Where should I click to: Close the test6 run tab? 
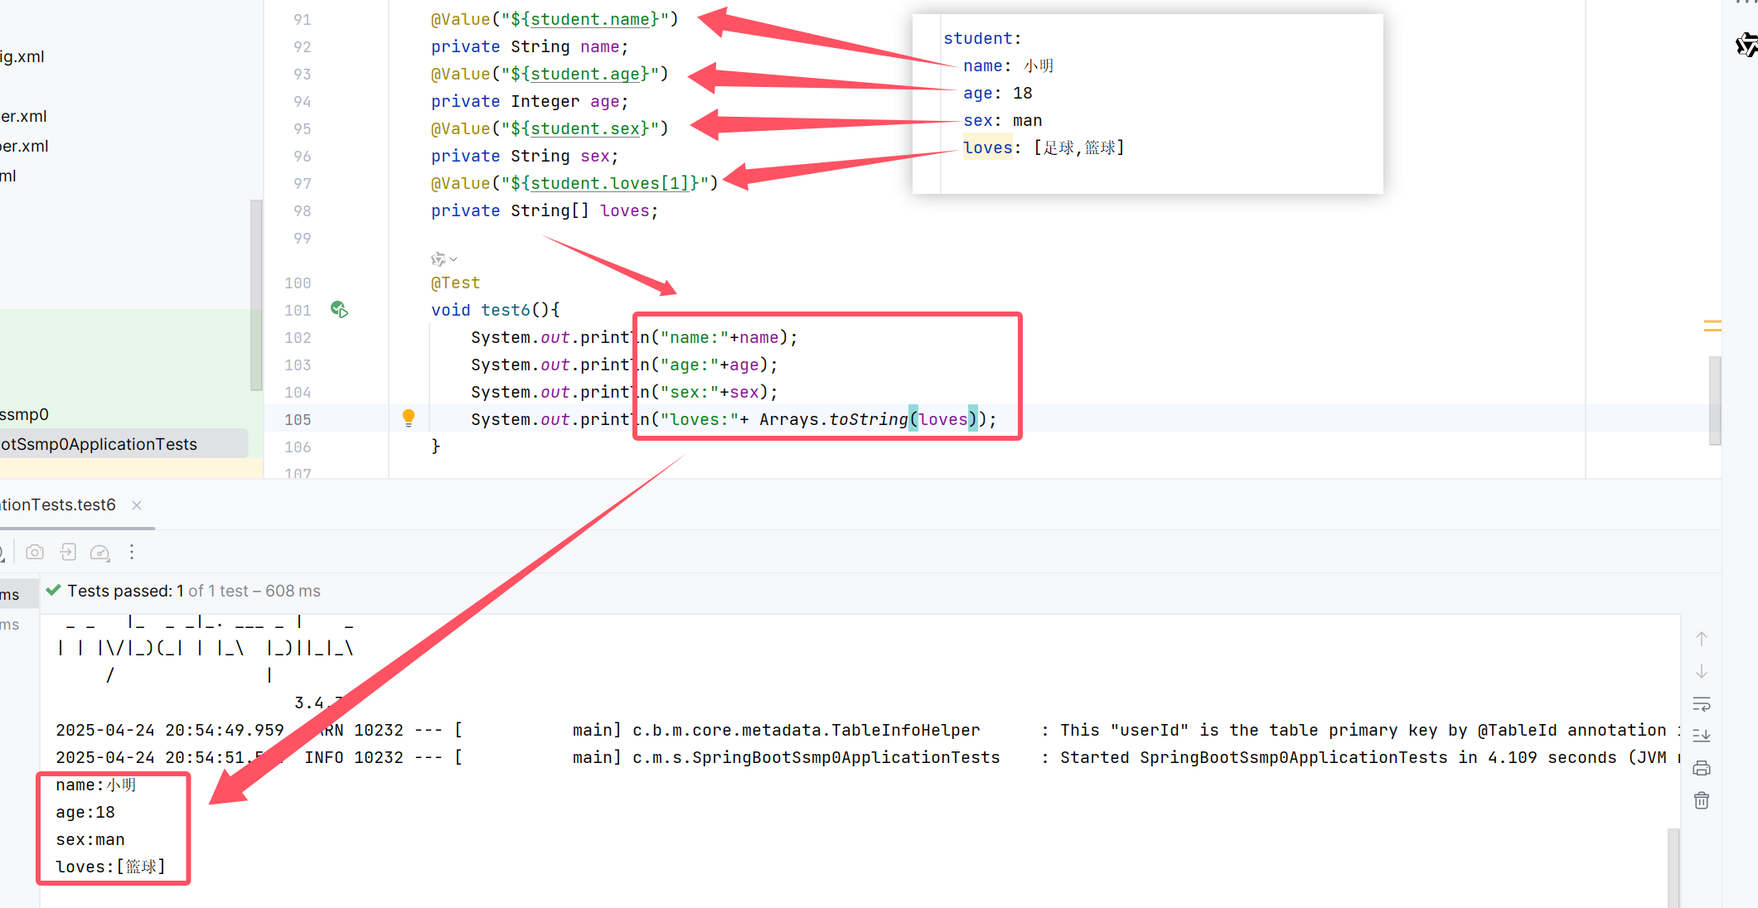point(137,505)
